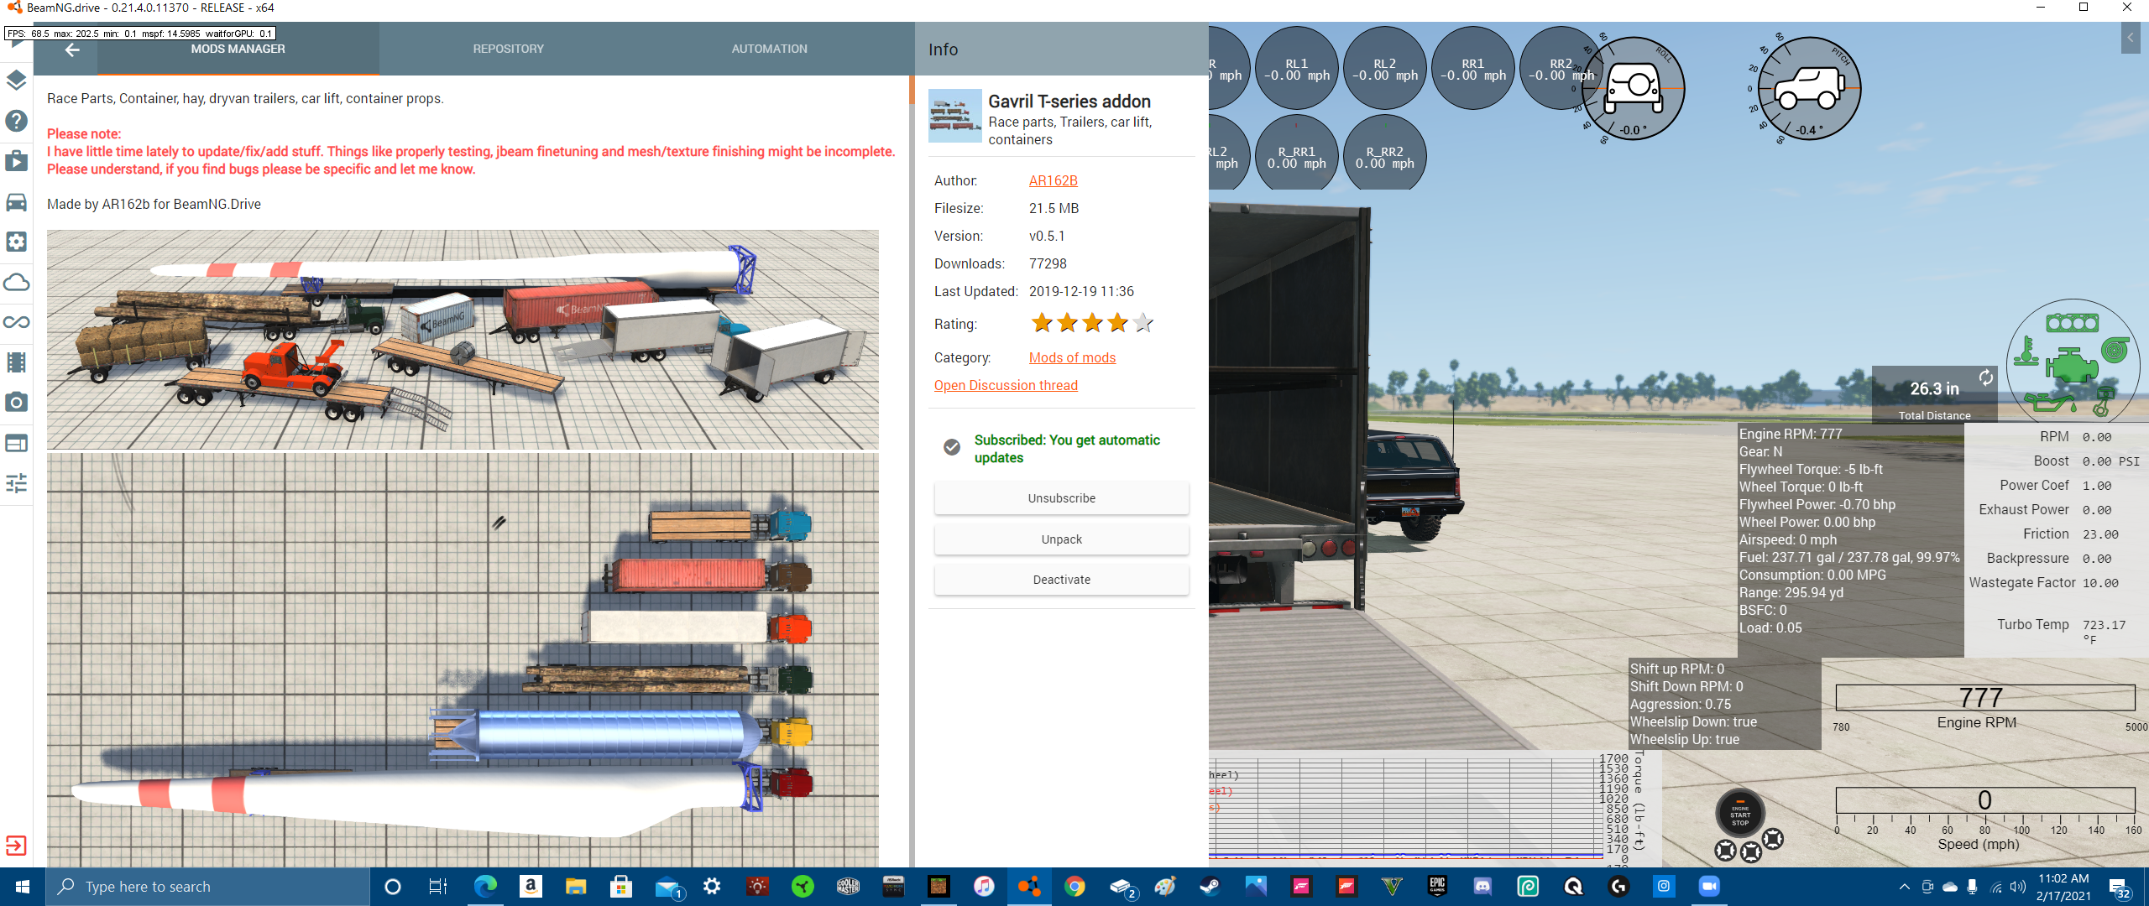Viewport: 2149px width, 906px height.
Task: Collapse panel with top-right arrow
Action: pyautogui.click(x=2131, y=38)
